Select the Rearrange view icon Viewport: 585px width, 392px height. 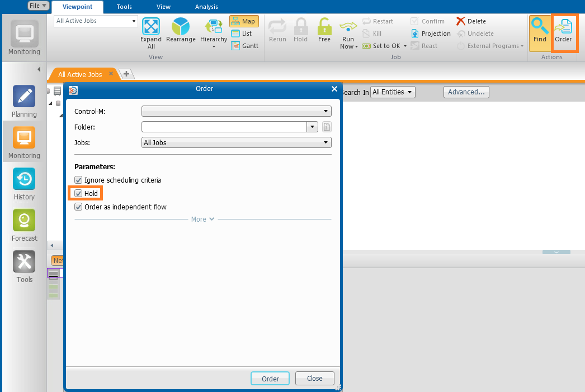click(181, 27)
